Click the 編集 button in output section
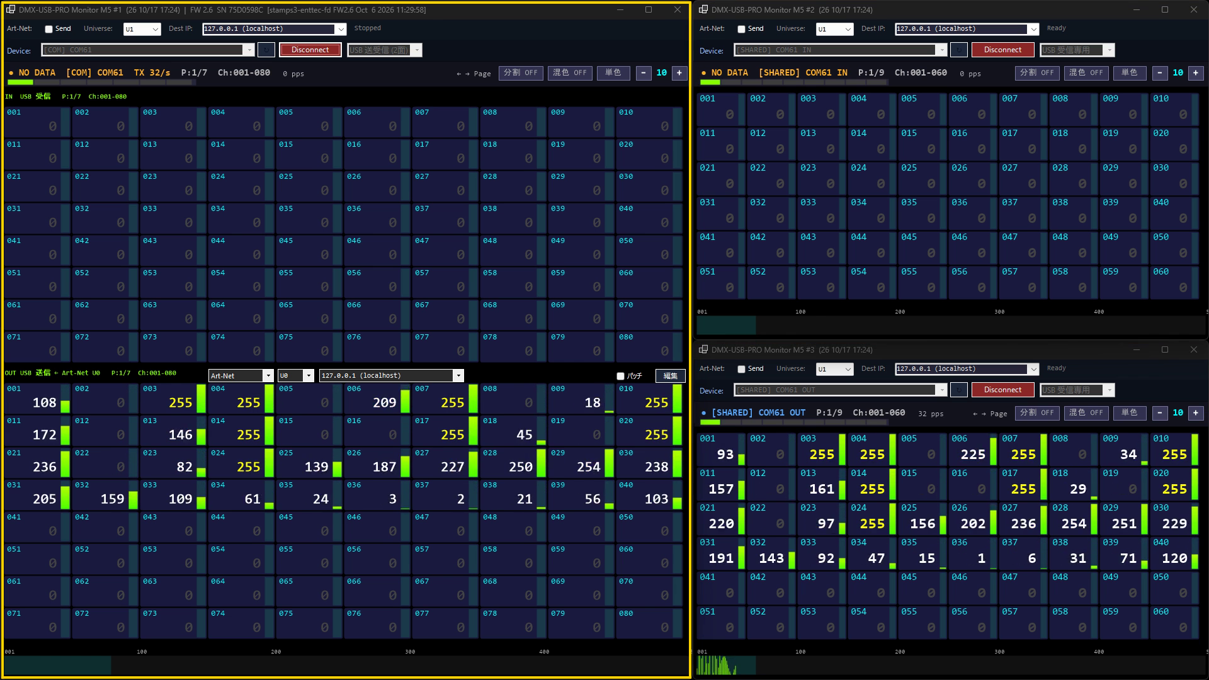1209x680 pixels. click(x=671, y=376)
